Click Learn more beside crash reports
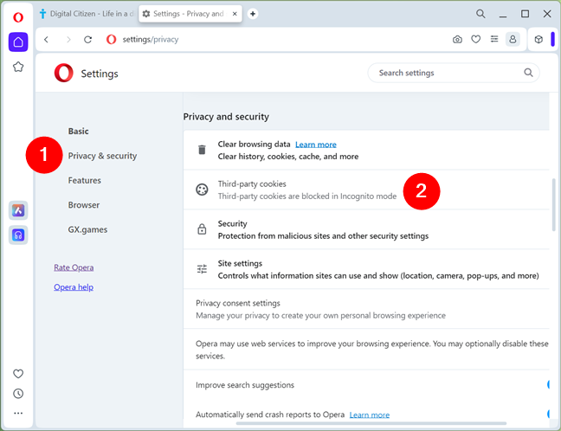 click(x=369, y=415)
